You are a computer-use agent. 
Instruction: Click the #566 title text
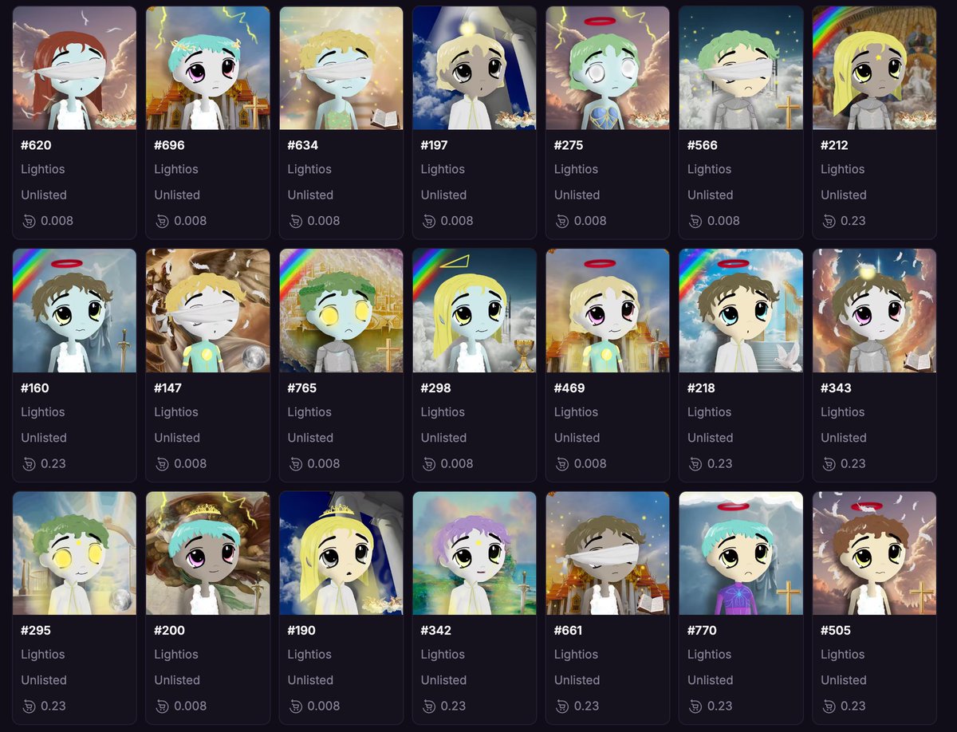[702, 145]
